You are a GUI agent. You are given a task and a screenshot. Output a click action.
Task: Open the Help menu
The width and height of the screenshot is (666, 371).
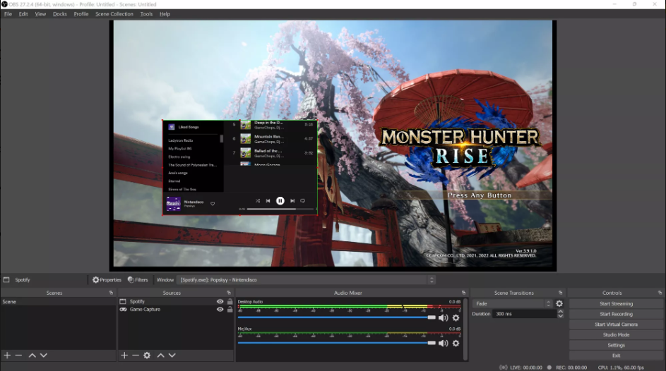click(x=165, y=14)
